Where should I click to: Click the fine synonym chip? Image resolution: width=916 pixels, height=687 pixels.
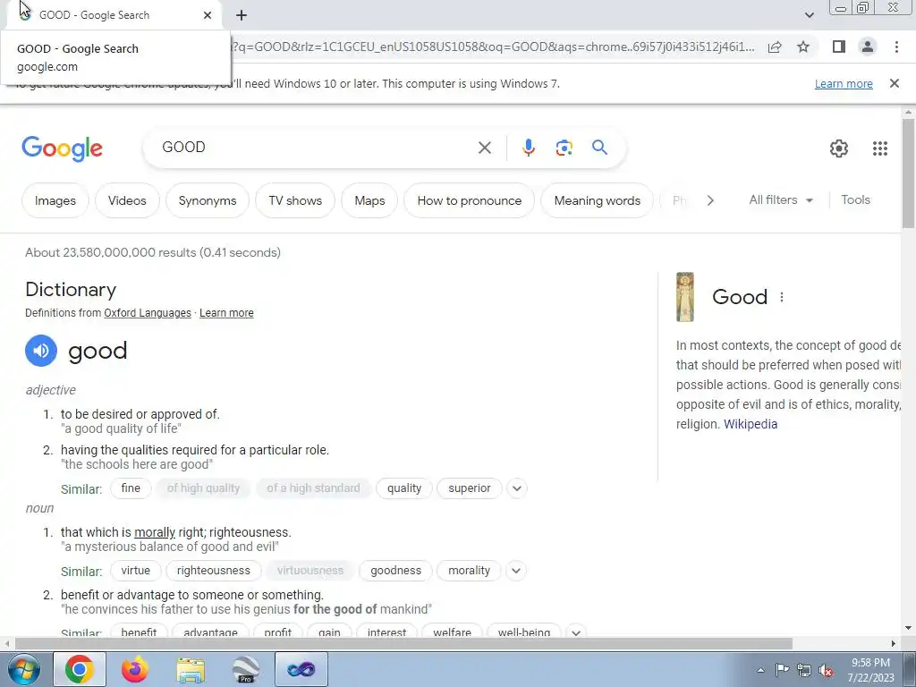pyautogui.click(x=131, y=488)
